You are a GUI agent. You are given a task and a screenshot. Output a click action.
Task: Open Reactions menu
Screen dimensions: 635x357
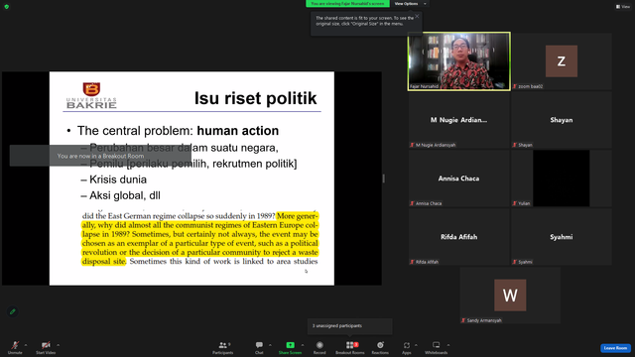380,347
